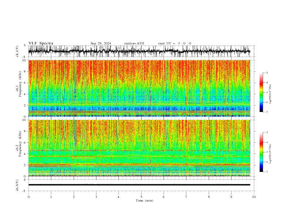Click the ch.1 log(PSD) colorbar label
286x221 pixels.
pos(270,94)
